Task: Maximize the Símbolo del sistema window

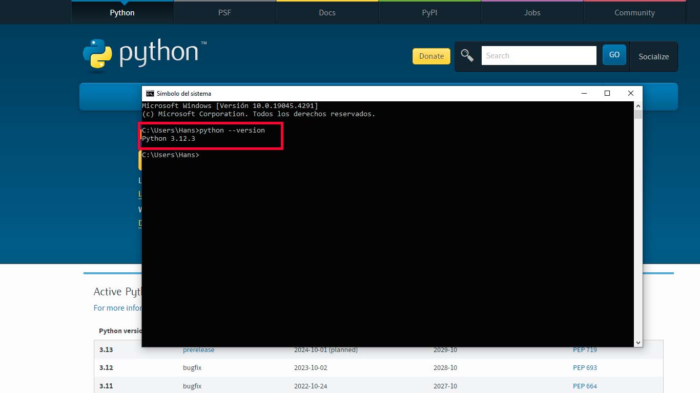Action: click(x=607, y=93)
